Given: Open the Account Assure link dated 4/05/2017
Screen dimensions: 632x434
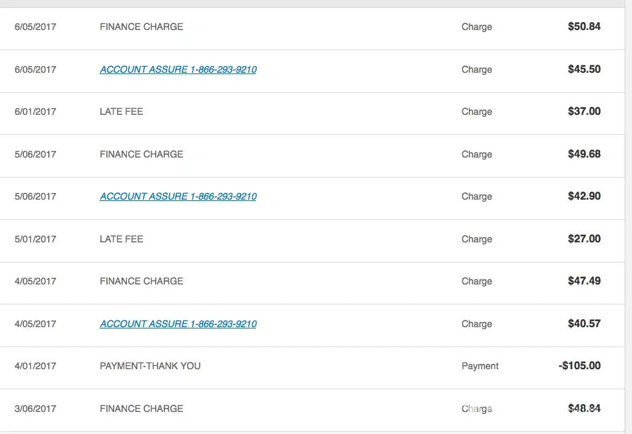Looking at the screenshot, I should pos(178,324).
